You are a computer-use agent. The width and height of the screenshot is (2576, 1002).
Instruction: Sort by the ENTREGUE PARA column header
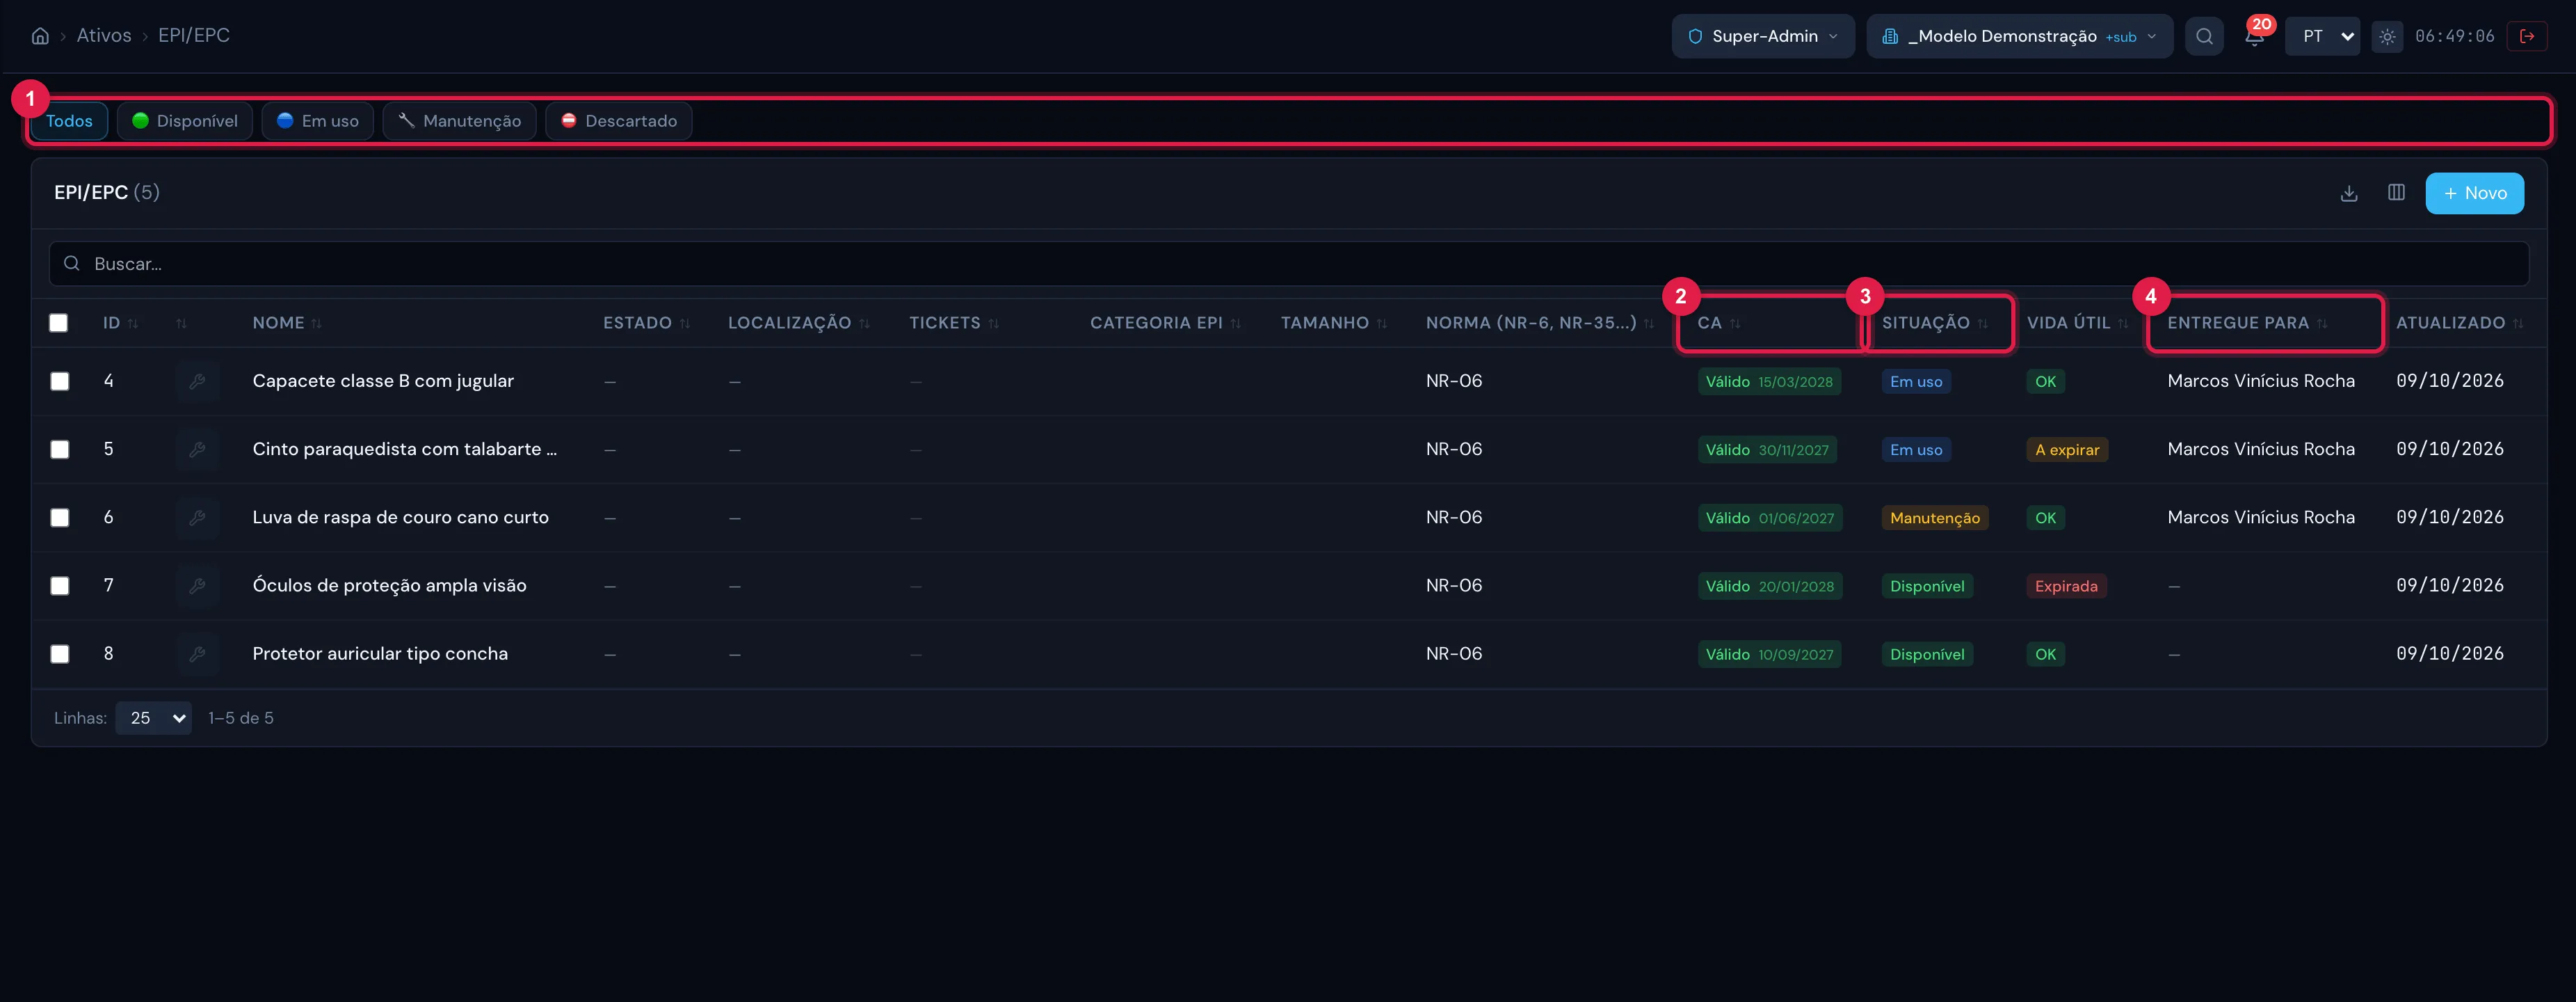point(2247,324)
